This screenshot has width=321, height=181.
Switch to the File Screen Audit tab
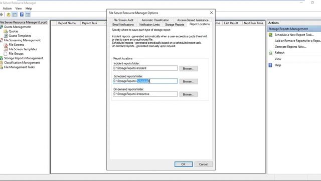123,20
